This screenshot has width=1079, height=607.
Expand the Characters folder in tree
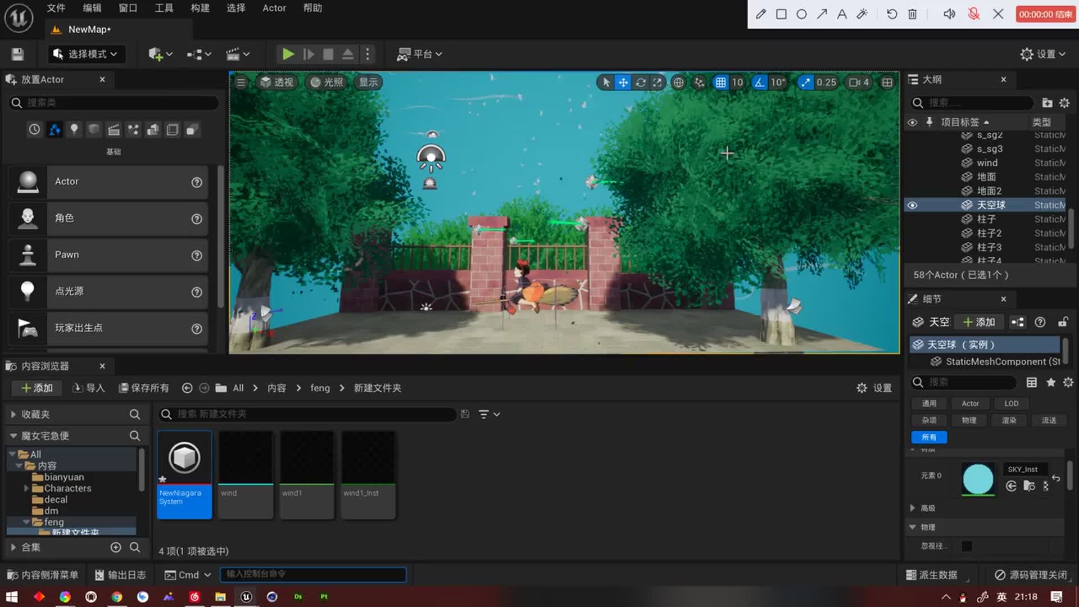pyautogui.click(x=26, y=488)
